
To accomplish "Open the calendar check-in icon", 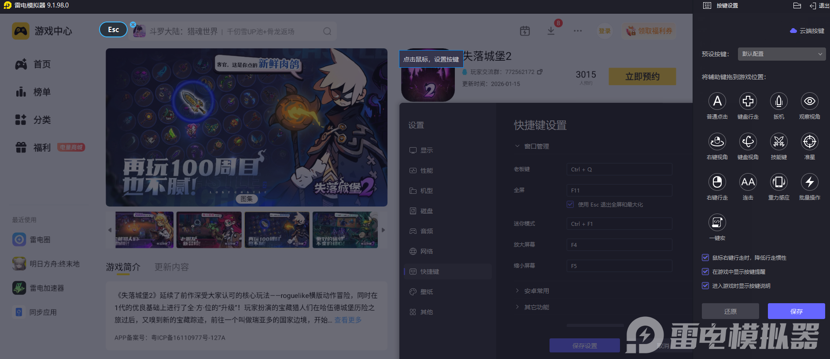I will click(525, 31).
